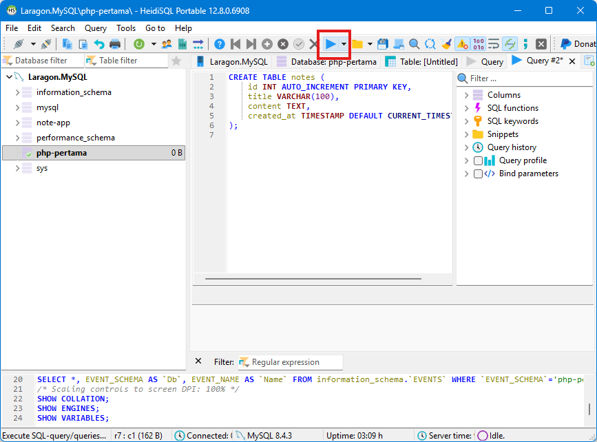
Task: Run the query with the blue play icon
Action: [331, 43]
